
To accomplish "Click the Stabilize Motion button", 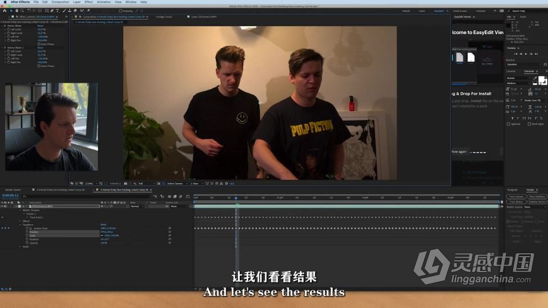I will pos(537,201).
